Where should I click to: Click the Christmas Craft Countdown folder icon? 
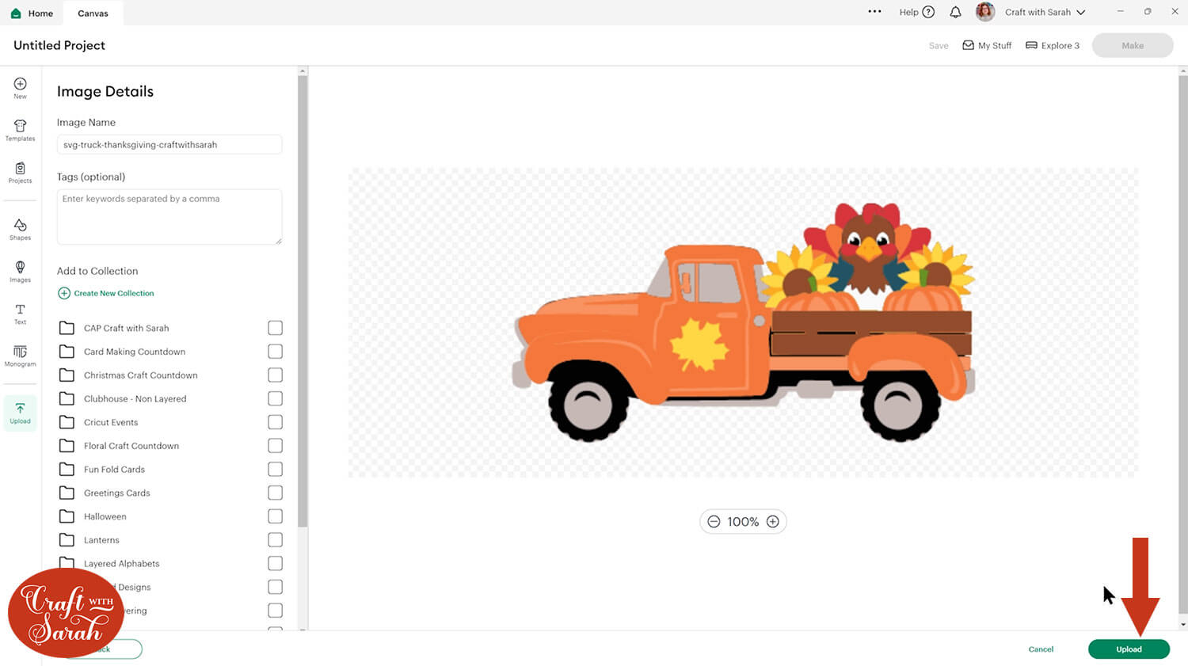tap(67, 375)
